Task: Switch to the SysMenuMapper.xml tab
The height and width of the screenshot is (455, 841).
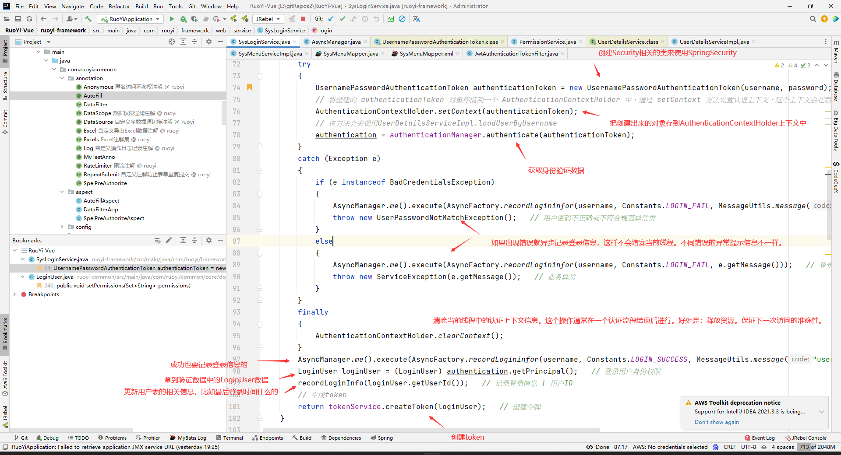Action: [x=426, y=53]
